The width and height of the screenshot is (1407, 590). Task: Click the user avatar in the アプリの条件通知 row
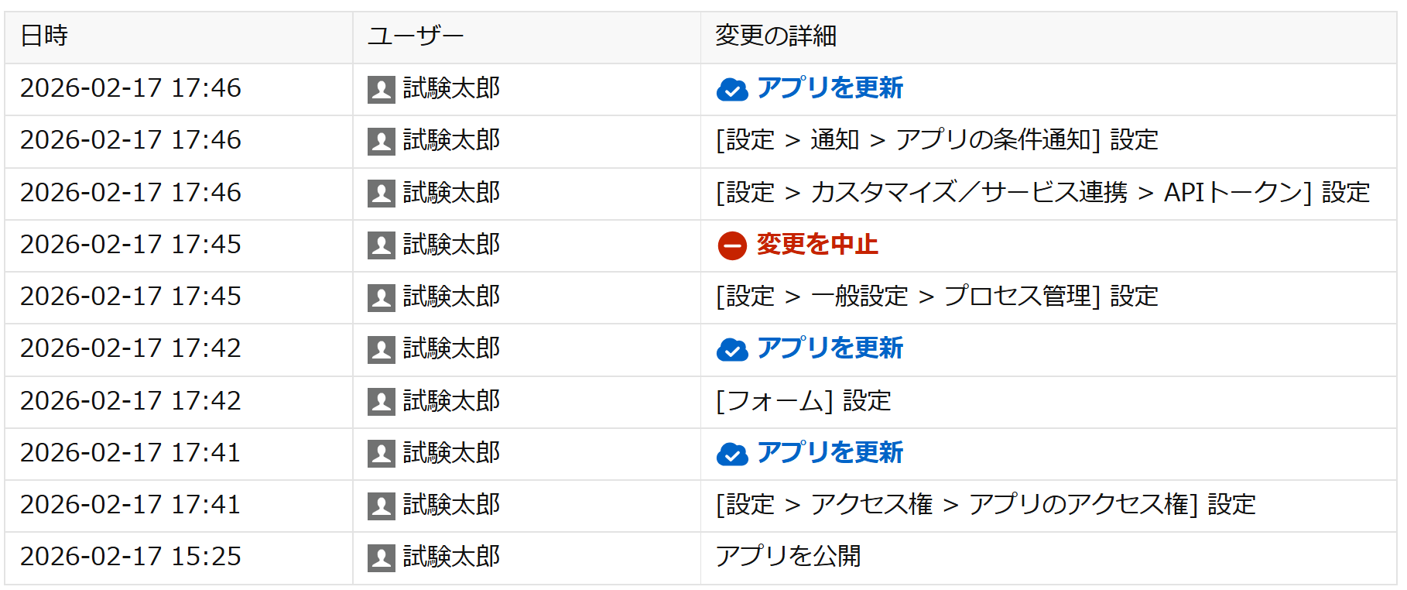tap(381, 142)
